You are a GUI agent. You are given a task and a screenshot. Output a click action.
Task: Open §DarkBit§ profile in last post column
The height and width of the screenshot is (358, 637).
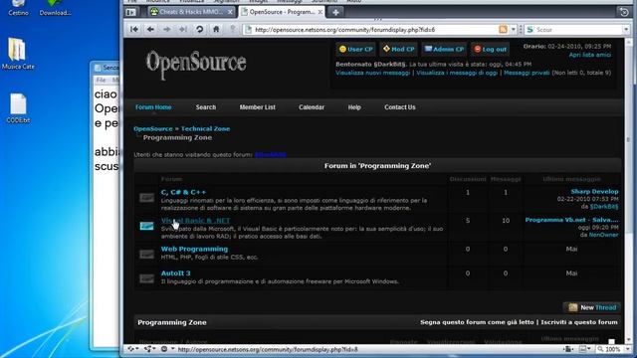(x=604, y=207)
